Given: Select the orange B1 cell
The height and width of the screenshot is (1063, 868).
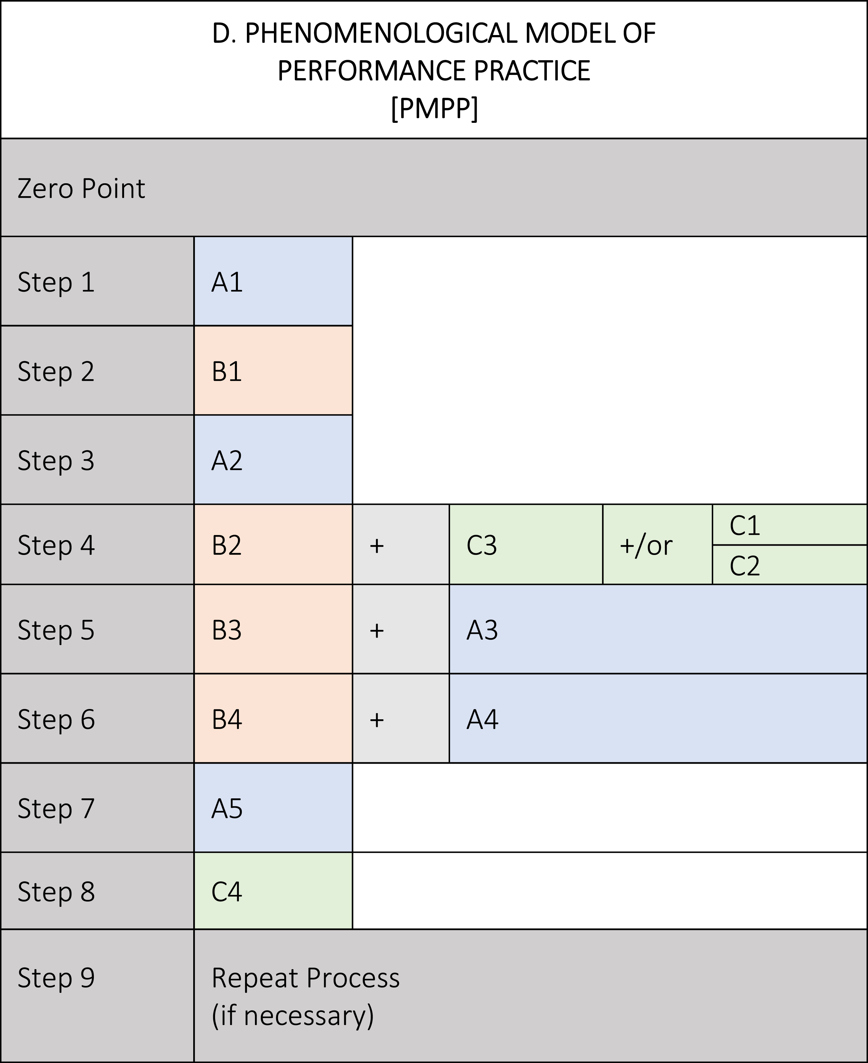Looking at the screenshot, I should [274, 370].
